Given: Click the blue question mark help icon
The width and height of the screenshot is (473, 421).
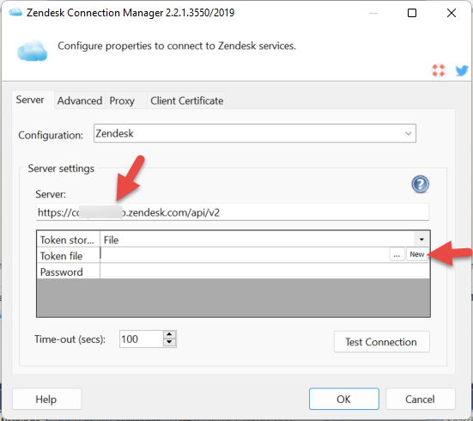Looking at the screenshot, I should [421, 184].
